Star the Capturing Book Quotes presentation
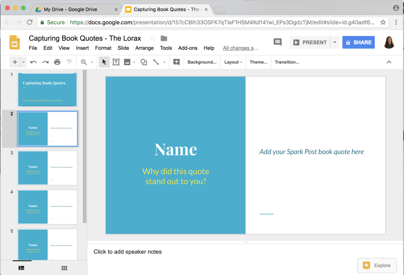 coord(152,38)
